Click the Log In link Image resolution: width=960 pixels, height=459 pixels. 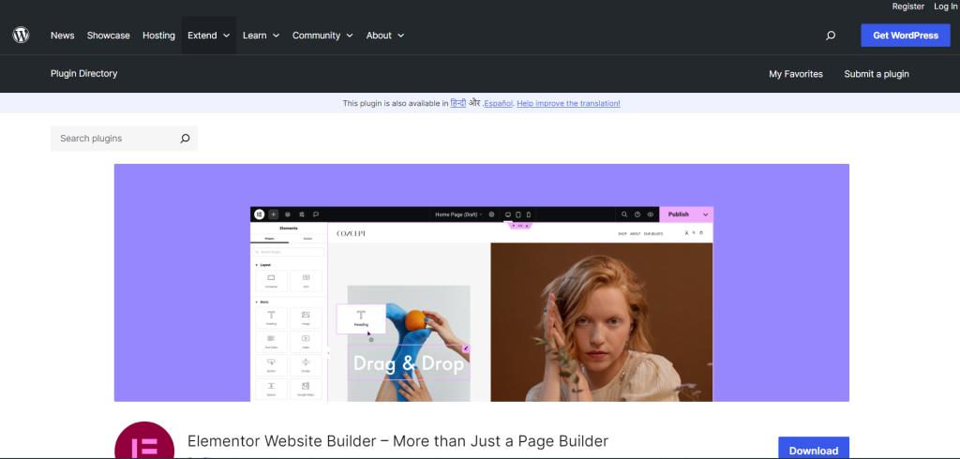click(x=945, y=7)
